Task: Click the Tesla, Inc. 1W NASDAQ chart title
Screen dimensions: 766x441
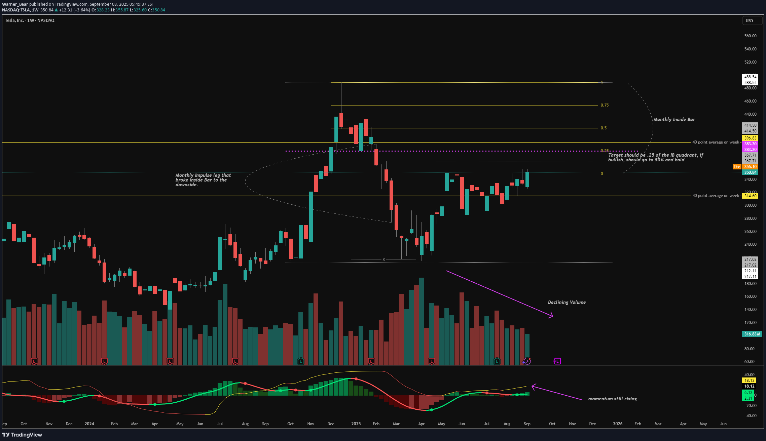Action: pos(30,21)
